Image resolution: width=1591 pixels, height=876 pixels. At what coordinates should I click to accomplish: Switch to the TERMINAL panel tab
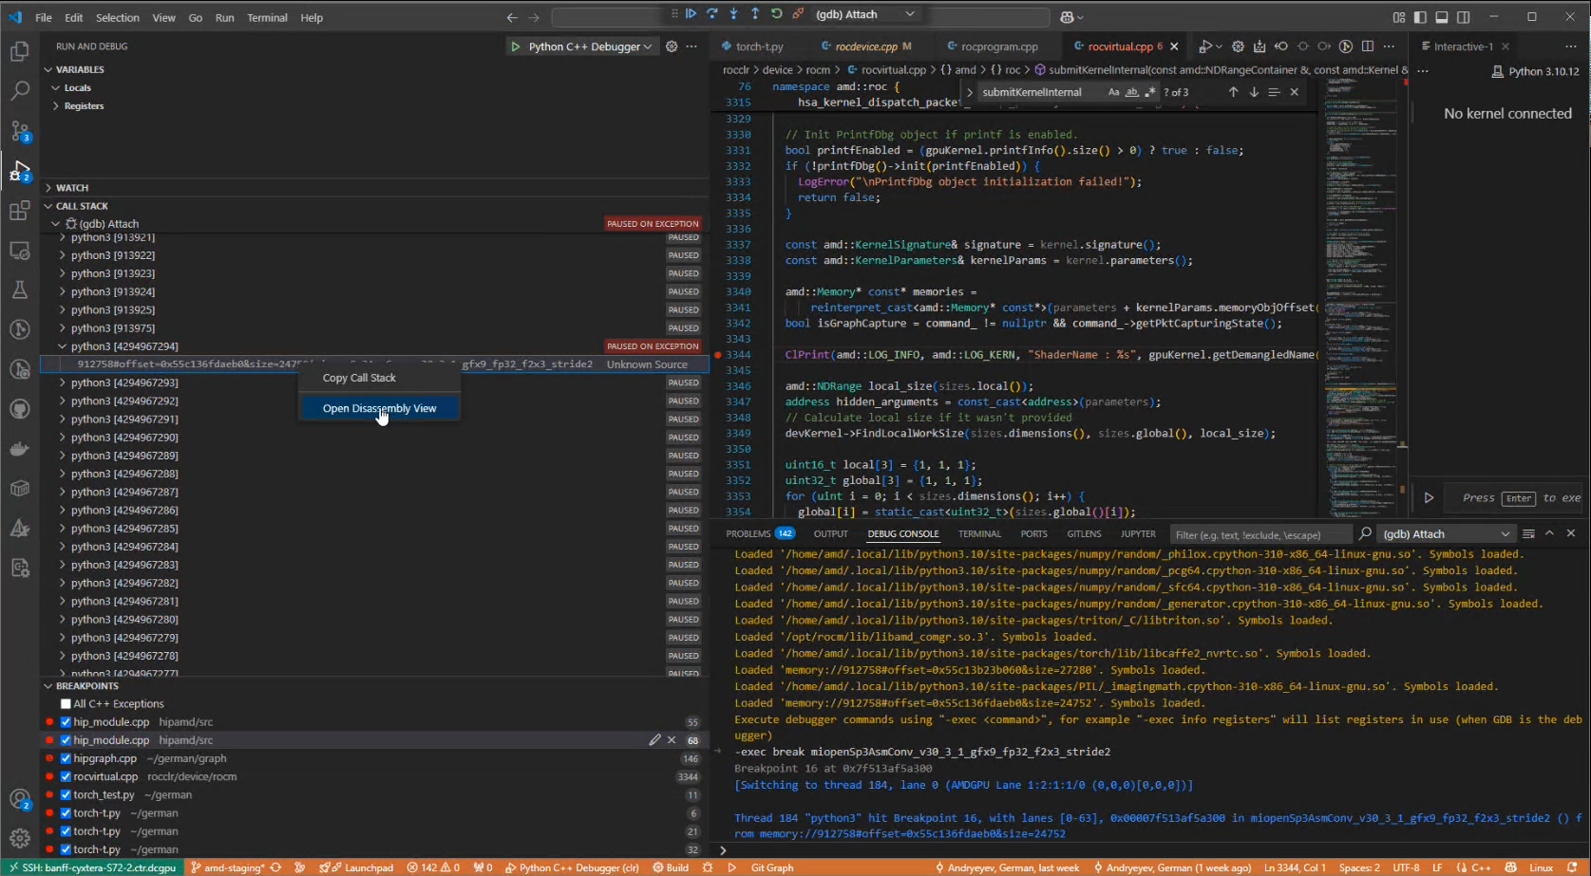pos(979,533)
